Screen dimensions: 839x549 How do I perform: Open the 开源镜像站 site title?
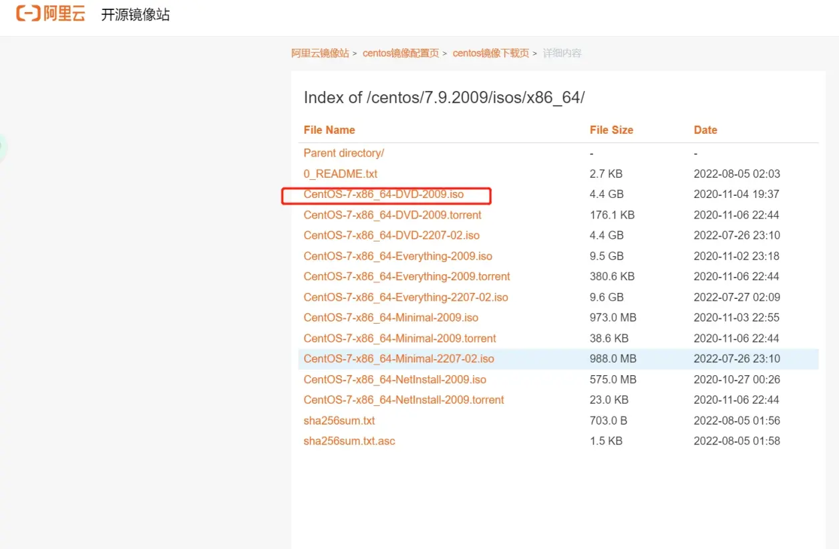136,15
